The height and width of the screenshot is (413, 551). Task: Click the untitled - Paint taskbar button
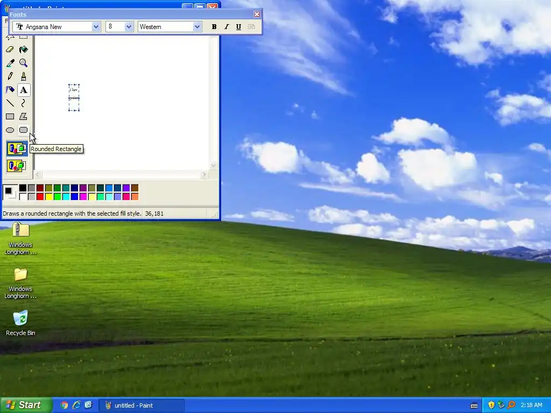point(142,405)
